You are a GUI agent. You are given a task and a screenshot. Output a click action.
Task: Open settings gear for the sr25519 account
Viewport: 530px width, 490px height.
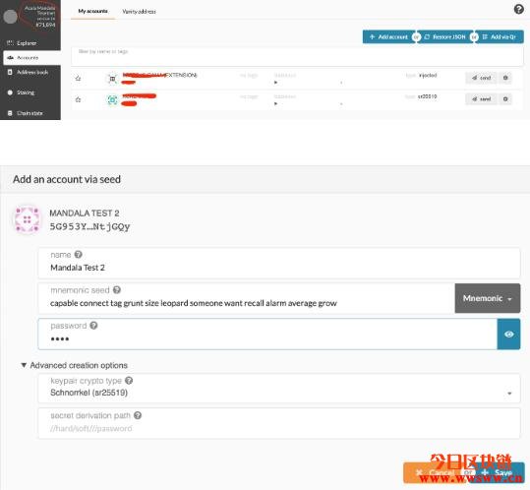pos(505,99)
